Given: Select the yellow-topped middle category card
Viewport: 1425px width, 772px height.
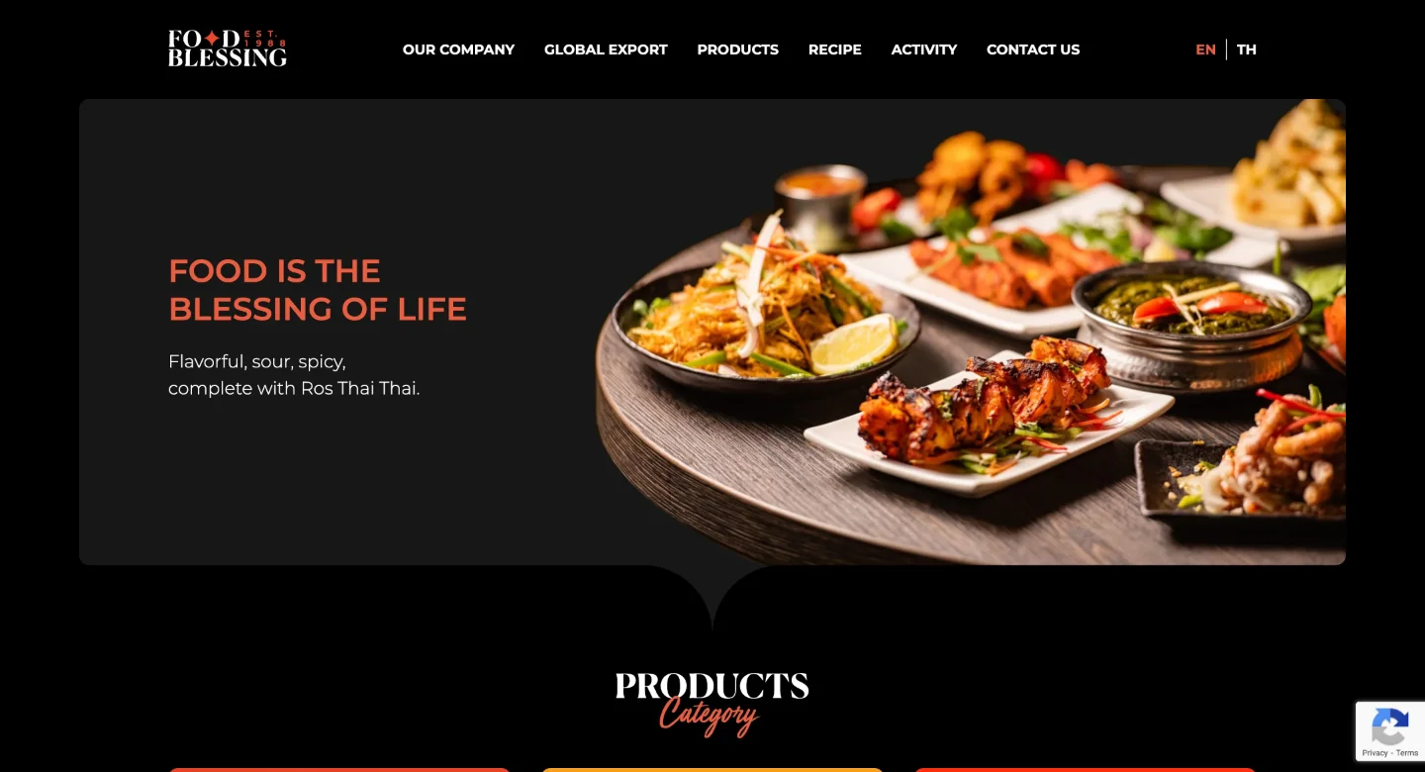Looking at the screenshot, I should pos(712,770).
